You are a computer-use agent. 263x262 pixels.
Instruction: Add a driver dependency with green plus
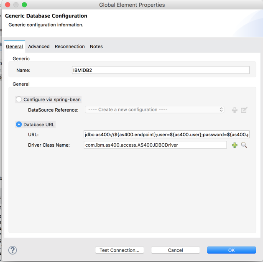tap(235, 145)
